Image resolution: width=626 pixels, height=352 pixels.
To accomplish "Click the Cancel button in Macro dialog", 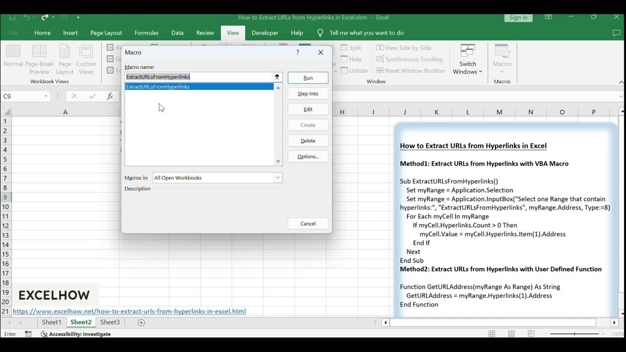I will pyautogui.click(x=308, y=223).
